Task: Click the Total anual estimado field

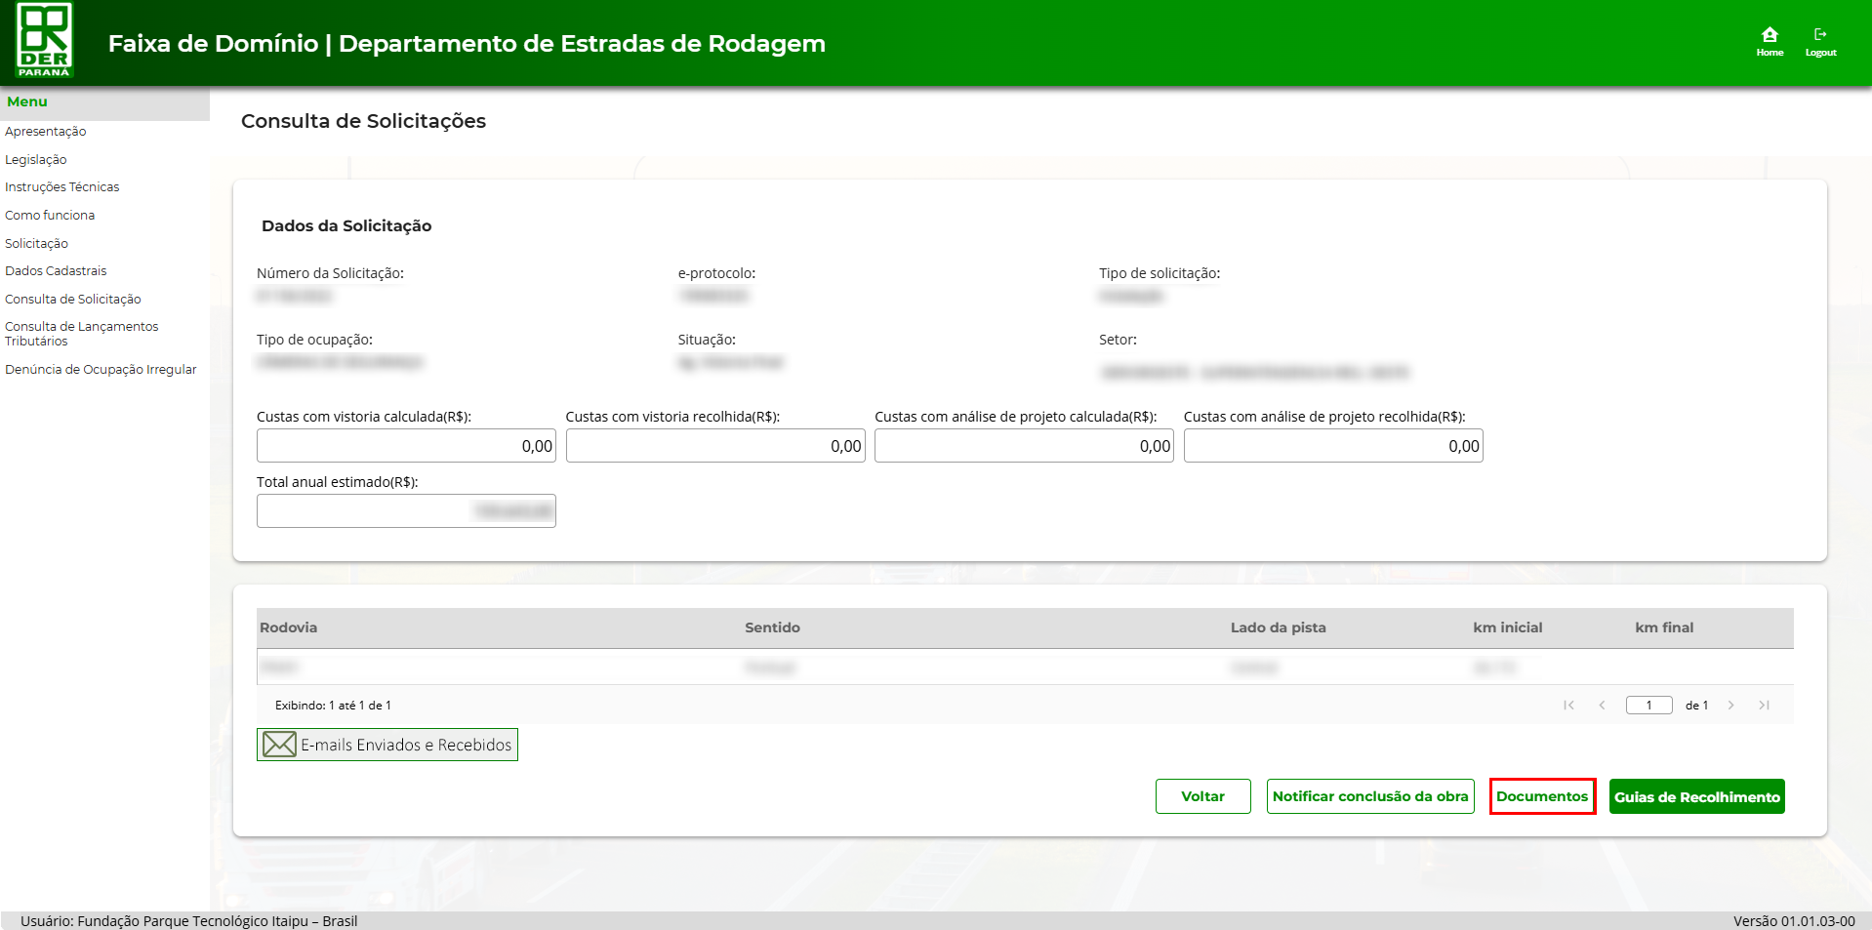Action: [406, 511]
